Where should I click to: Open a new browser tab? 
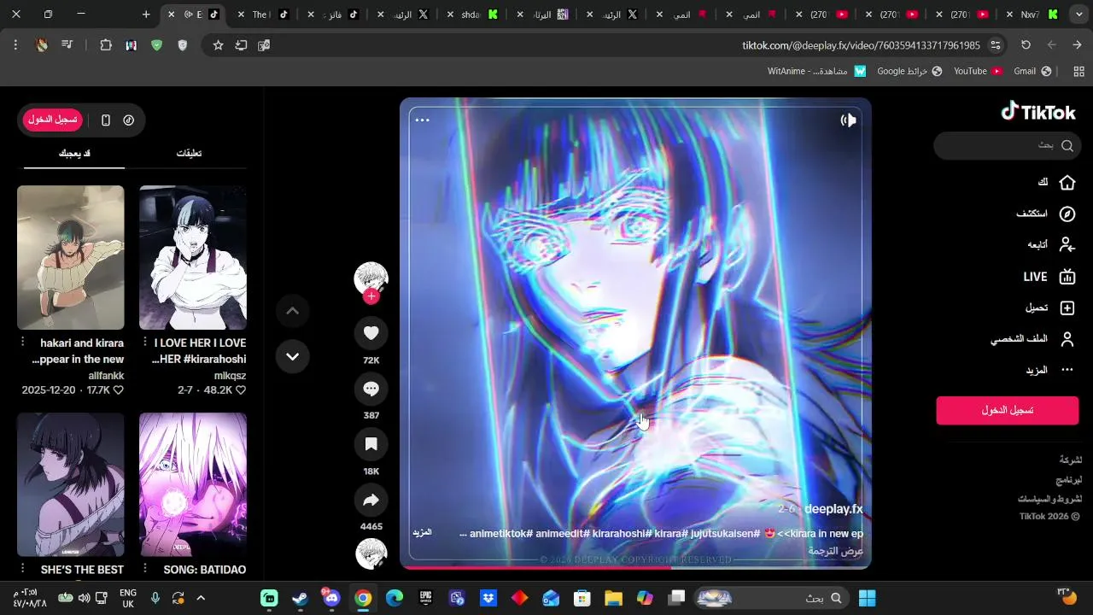(x=146, y=15)
